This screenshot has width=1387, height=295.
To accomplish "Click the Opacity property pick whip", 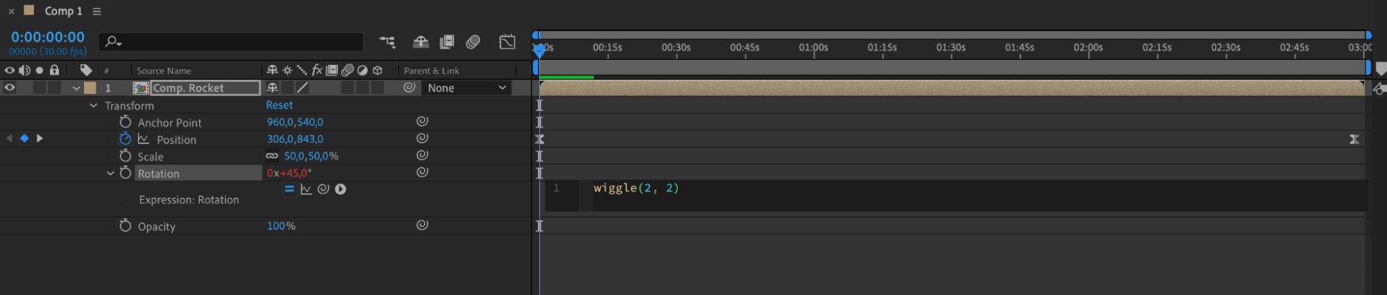I will 422,225.
